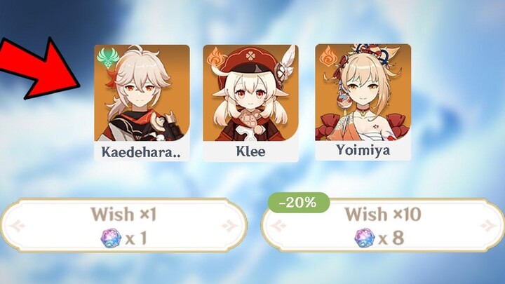This screenshot has height=284, width=505.
Task: Click the "Yoimiya" name label
Action: [363, 150]
